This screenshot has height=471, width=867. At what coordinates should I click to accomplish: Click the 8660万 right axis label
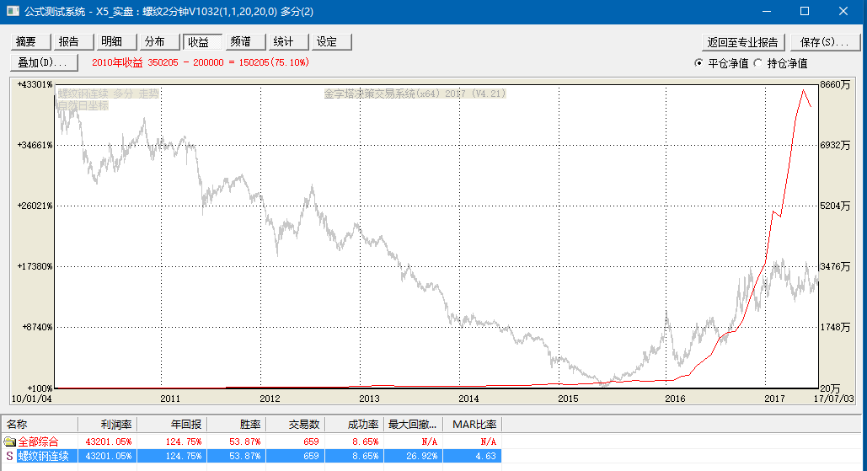pos(835,84)
